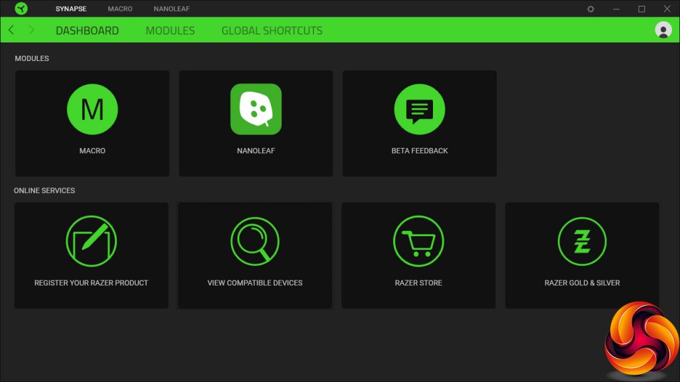
Task: Open the Razer Gold & Silver icon
Action: click(582, 241)
